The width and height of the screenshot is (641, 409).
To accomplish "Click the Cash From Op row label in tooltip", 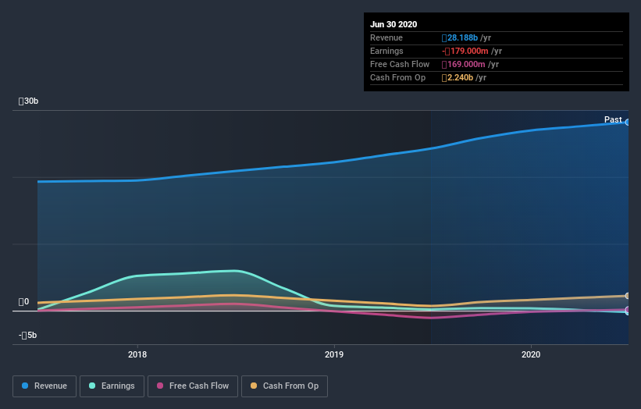I will pyautogui.click(x=397, y=77).
